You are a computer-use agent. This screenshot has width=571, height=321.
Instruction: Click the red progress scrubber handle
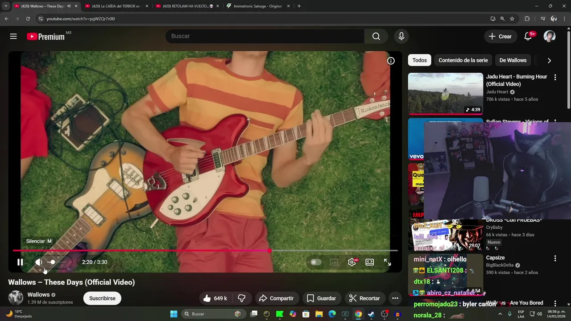(269, 251)
